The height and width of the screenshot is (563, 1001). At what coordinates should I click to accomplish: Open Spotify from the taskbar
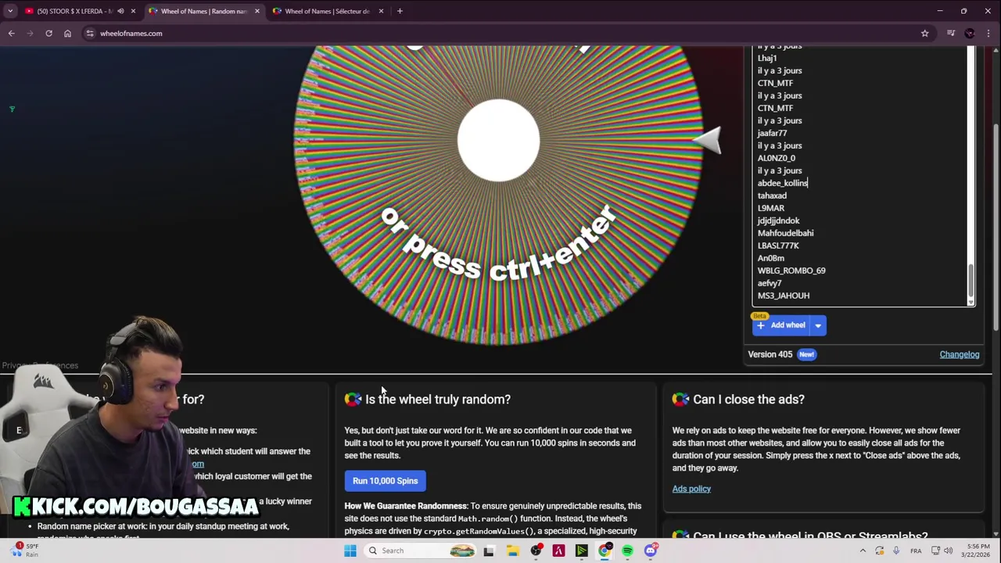point(627,550)
